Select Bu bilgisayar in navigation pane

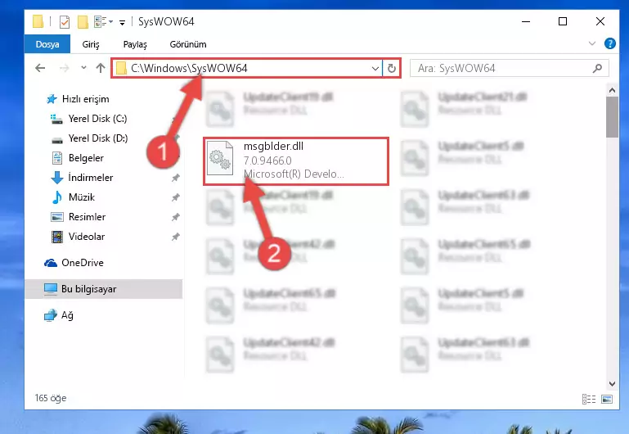tap(104, 289)
